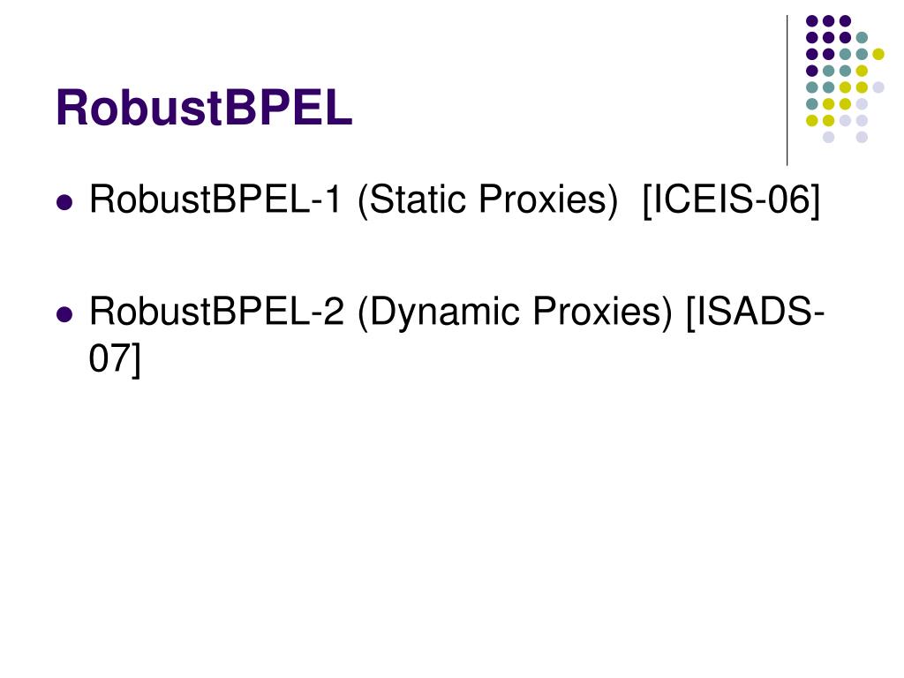
Task: Click the lone teal dot in second dot row
Action: (862, 38)
